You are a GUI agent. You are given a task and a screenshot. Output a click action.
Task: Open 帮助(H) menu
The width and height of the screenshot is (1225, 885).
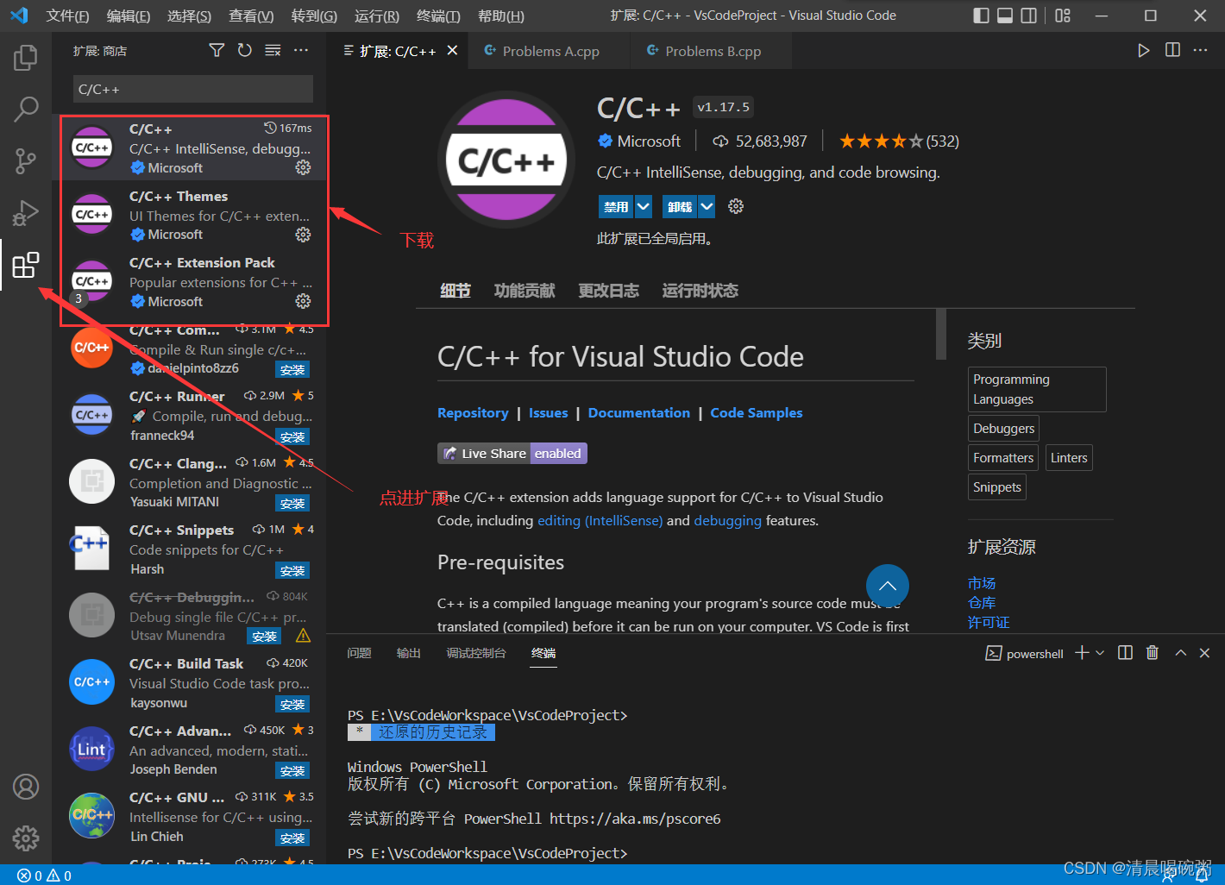(x=500, y=16)
